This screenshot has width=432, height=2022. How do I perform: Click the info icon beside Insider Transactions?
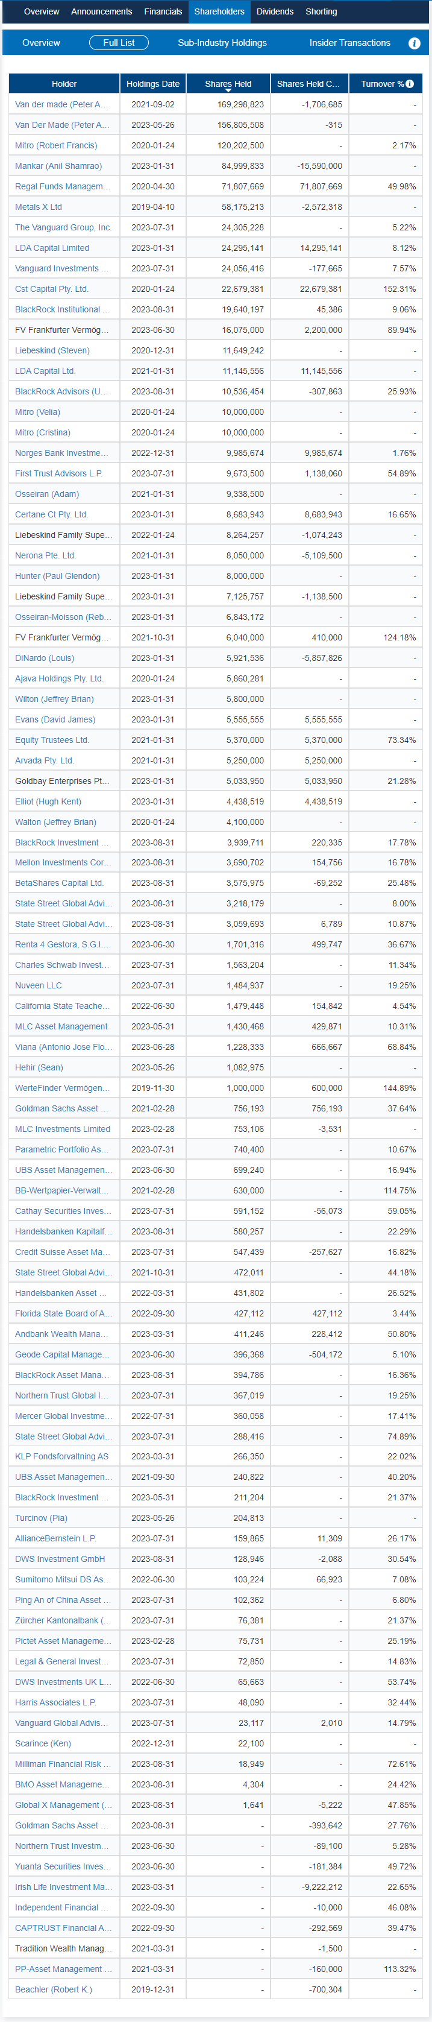[414, 43]
